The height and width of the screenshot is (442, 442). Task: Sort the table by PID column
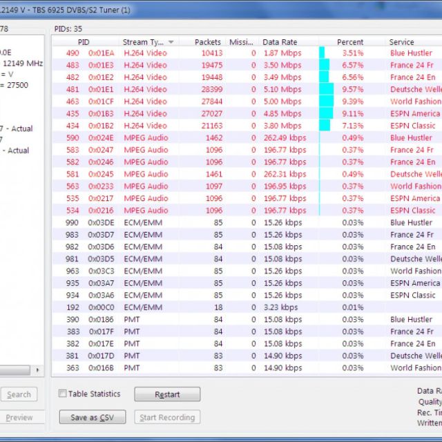[84, 42]
